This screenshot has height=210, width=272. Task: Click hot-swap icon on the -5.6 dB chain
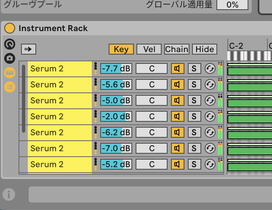[x=210, y=84]
